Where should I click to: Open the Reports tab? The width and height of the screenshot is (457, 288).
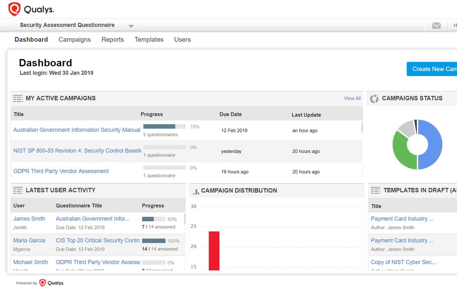pos(112,40)
